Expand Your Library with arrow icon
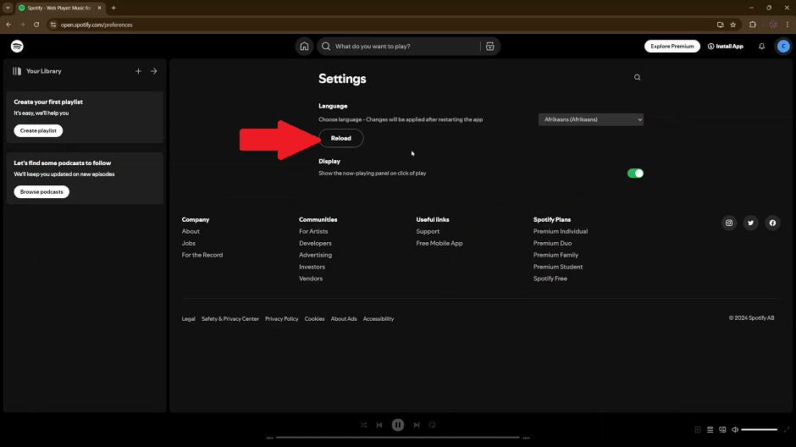Image resolution: width=796 pixels, height=447 pixels. click(x=154, y=71)
